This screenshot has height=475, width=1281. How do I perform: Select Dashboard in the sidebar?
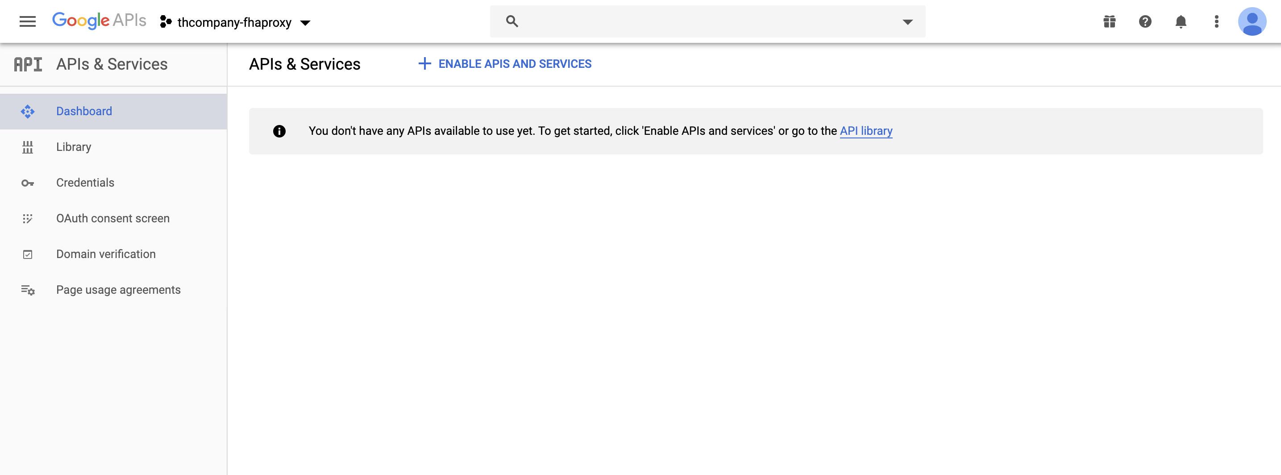[x=84, y=111]
